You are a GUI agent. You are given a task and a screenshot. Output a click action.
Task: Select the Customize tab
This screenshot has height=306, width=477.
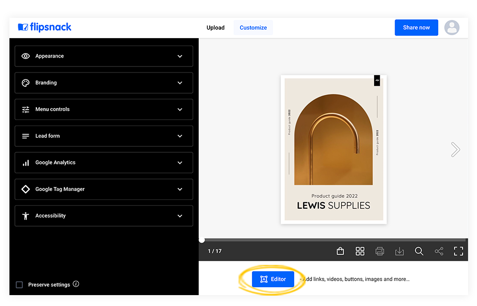coord(253,27)
